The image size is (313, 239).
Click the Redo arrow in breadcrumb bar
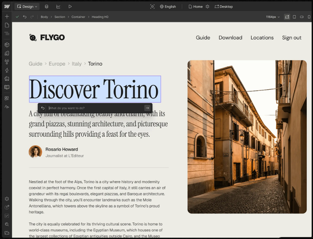coord(32,17)
